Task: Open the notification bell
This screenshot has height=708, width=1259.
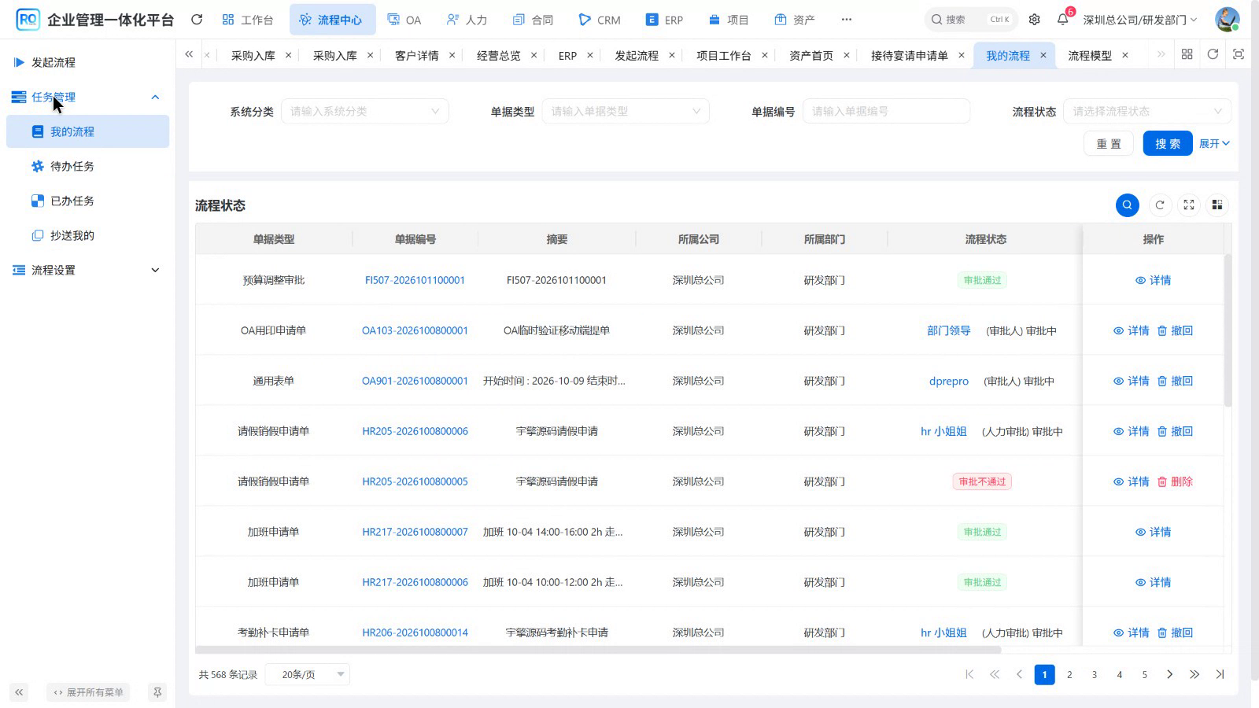Action: [x=1063, y=19]
